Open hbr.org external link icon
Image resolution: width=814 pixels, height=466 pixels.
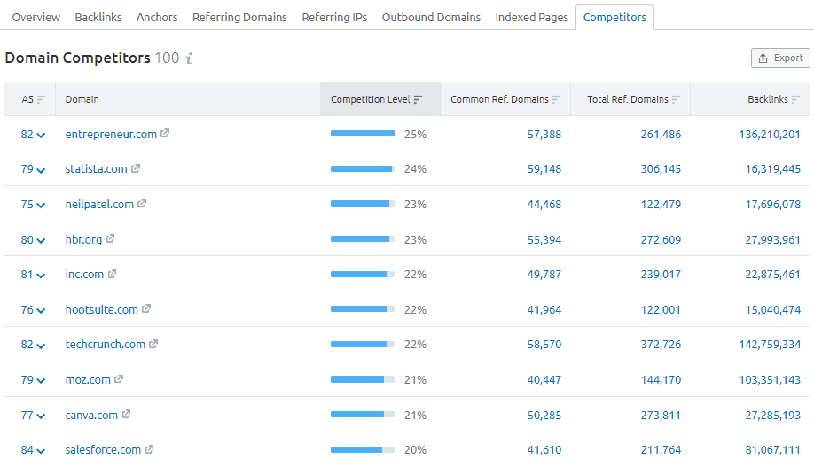tap(110, 238)
